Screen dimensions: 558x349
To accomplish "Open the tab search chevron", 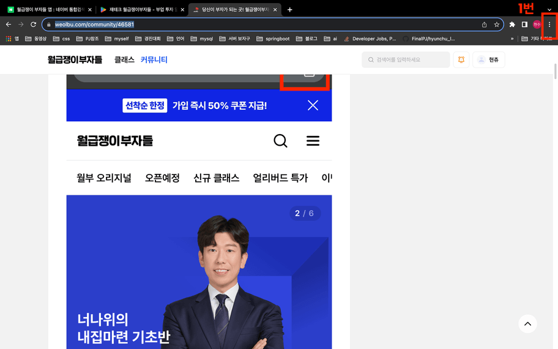I will click(549, 10).
